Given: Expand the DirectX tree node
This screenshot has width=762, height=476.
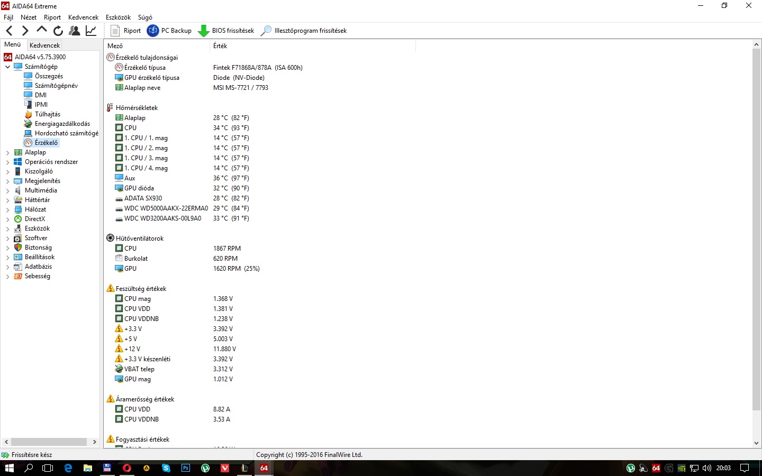Looking at the screenshot, I should (7, 219).
